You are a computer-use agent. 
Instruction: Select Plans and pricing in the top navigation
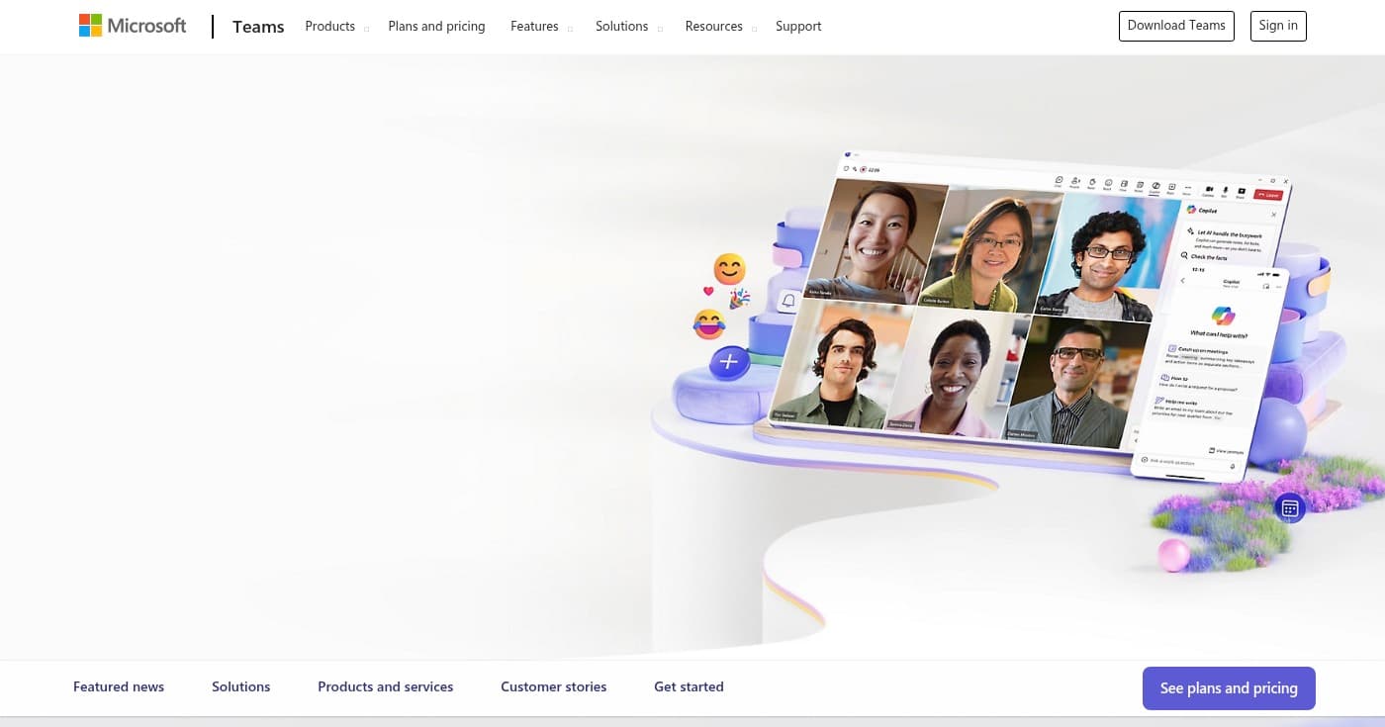436,26
